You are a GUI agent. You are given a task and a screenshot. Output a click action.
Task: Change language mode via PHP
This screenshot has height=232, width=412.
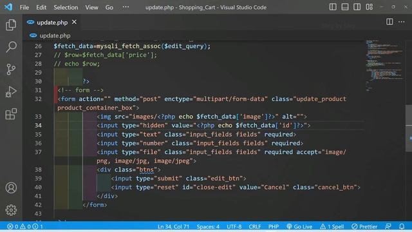[274, 226]
